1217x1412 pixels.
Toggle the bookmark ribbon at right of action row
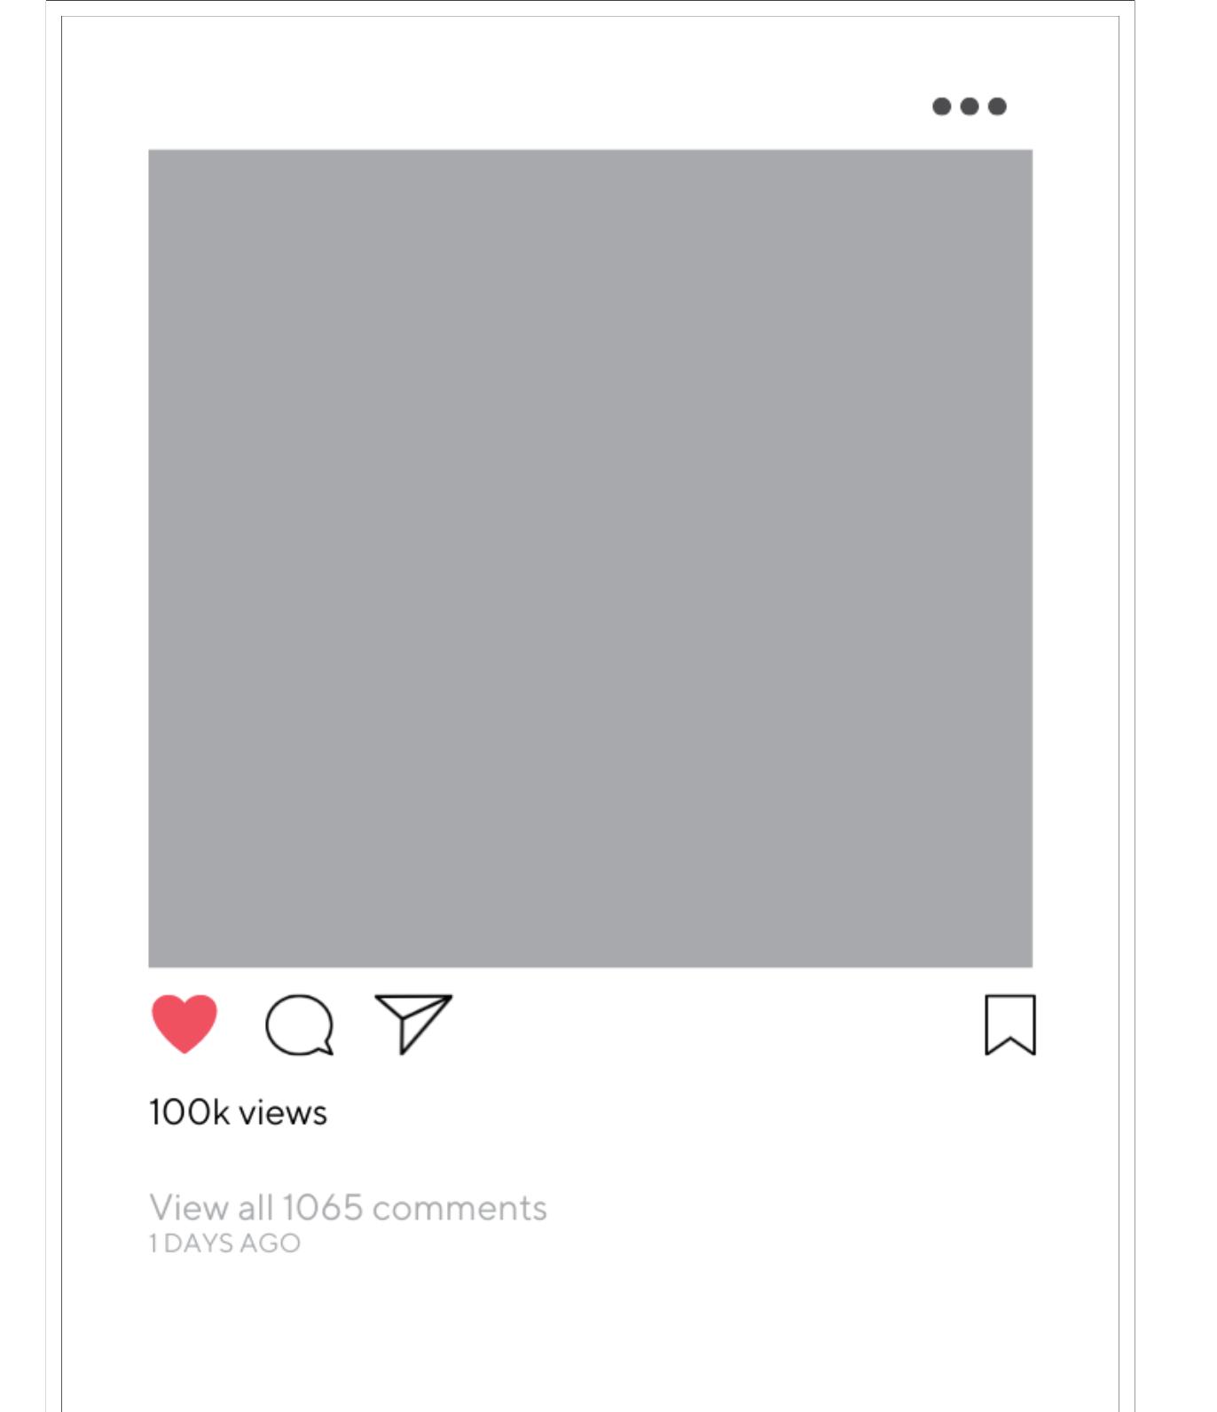click(x=1010, y=1024)
